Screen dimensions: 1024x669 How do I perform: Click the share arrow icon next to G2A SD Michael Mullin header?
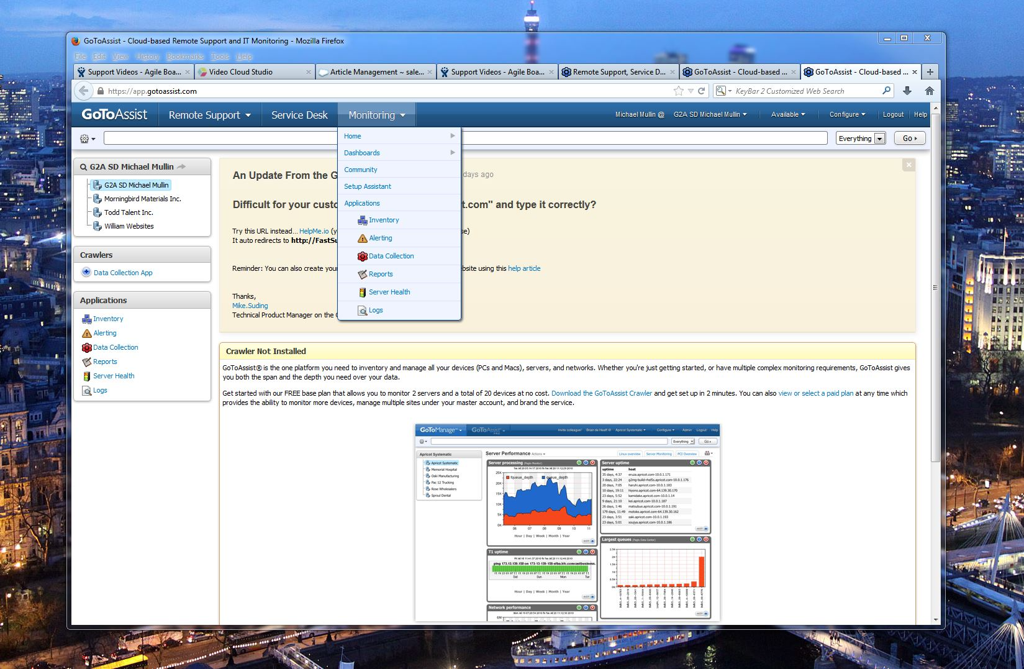tap(181, 166)
